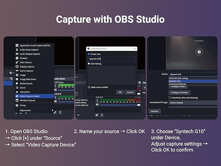Adjust second mixer volume slider in left panel

coord(66,102)
